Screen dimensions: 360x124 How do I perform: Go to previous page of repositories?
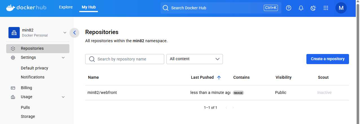click(226, 108)
